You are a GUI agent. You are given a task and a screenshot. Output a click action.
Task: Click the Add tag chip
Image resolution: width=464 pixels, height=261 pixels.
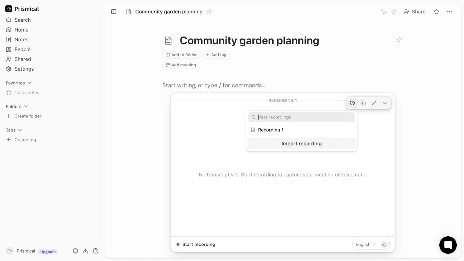tap(216, 55)
